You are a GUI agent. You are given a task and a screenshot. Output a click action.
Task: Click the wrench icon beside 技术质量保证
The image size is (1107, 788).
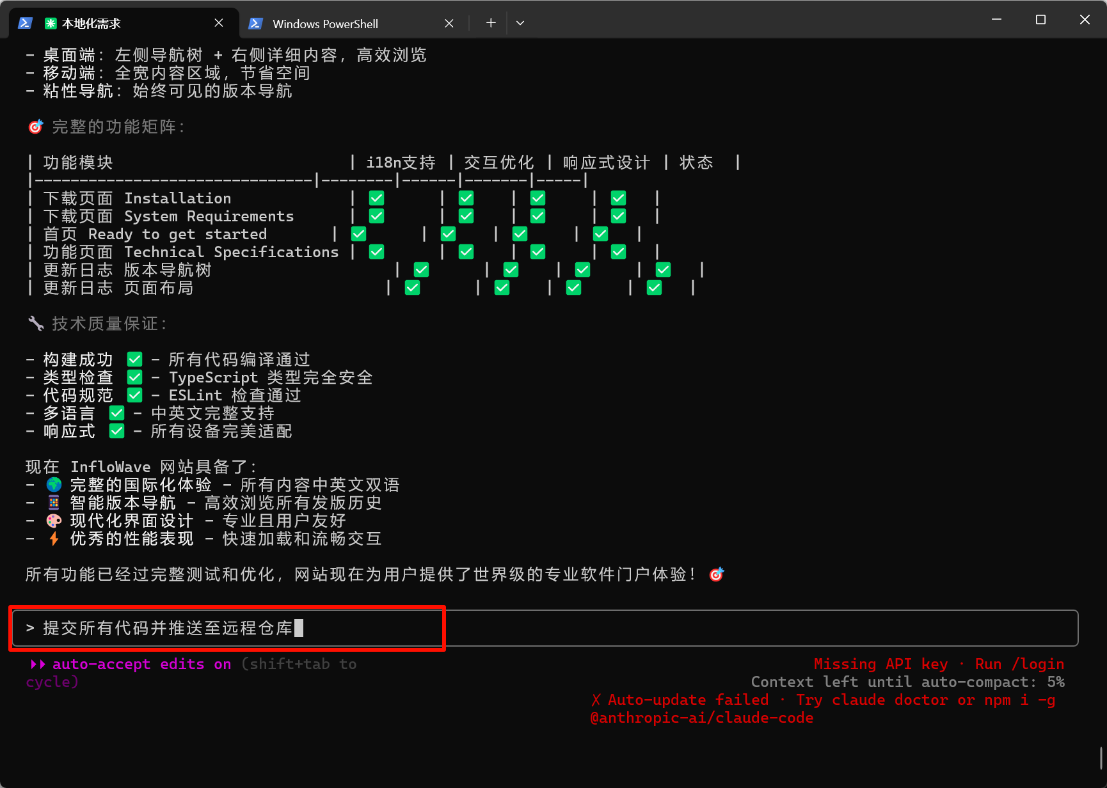(36, 324)
